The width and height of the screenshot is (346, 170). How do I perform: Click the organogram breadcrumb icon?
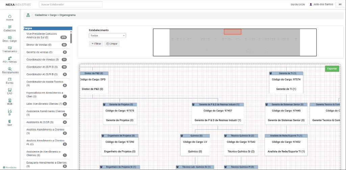point(28,15)
